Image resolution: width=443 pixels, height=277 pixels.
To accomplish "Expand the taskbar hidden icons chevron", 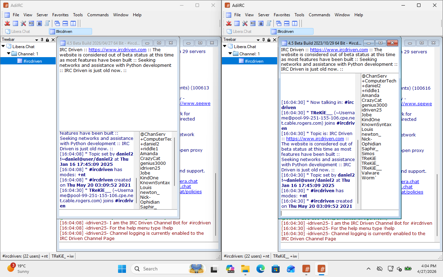I will pos(369,268).
